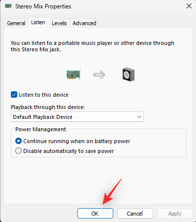Select Disable automatically to save power
Screen dimensions: 196x222
click(18, 151)
